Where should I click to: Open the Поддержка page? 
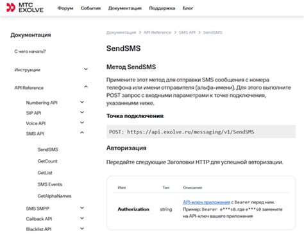162,8
